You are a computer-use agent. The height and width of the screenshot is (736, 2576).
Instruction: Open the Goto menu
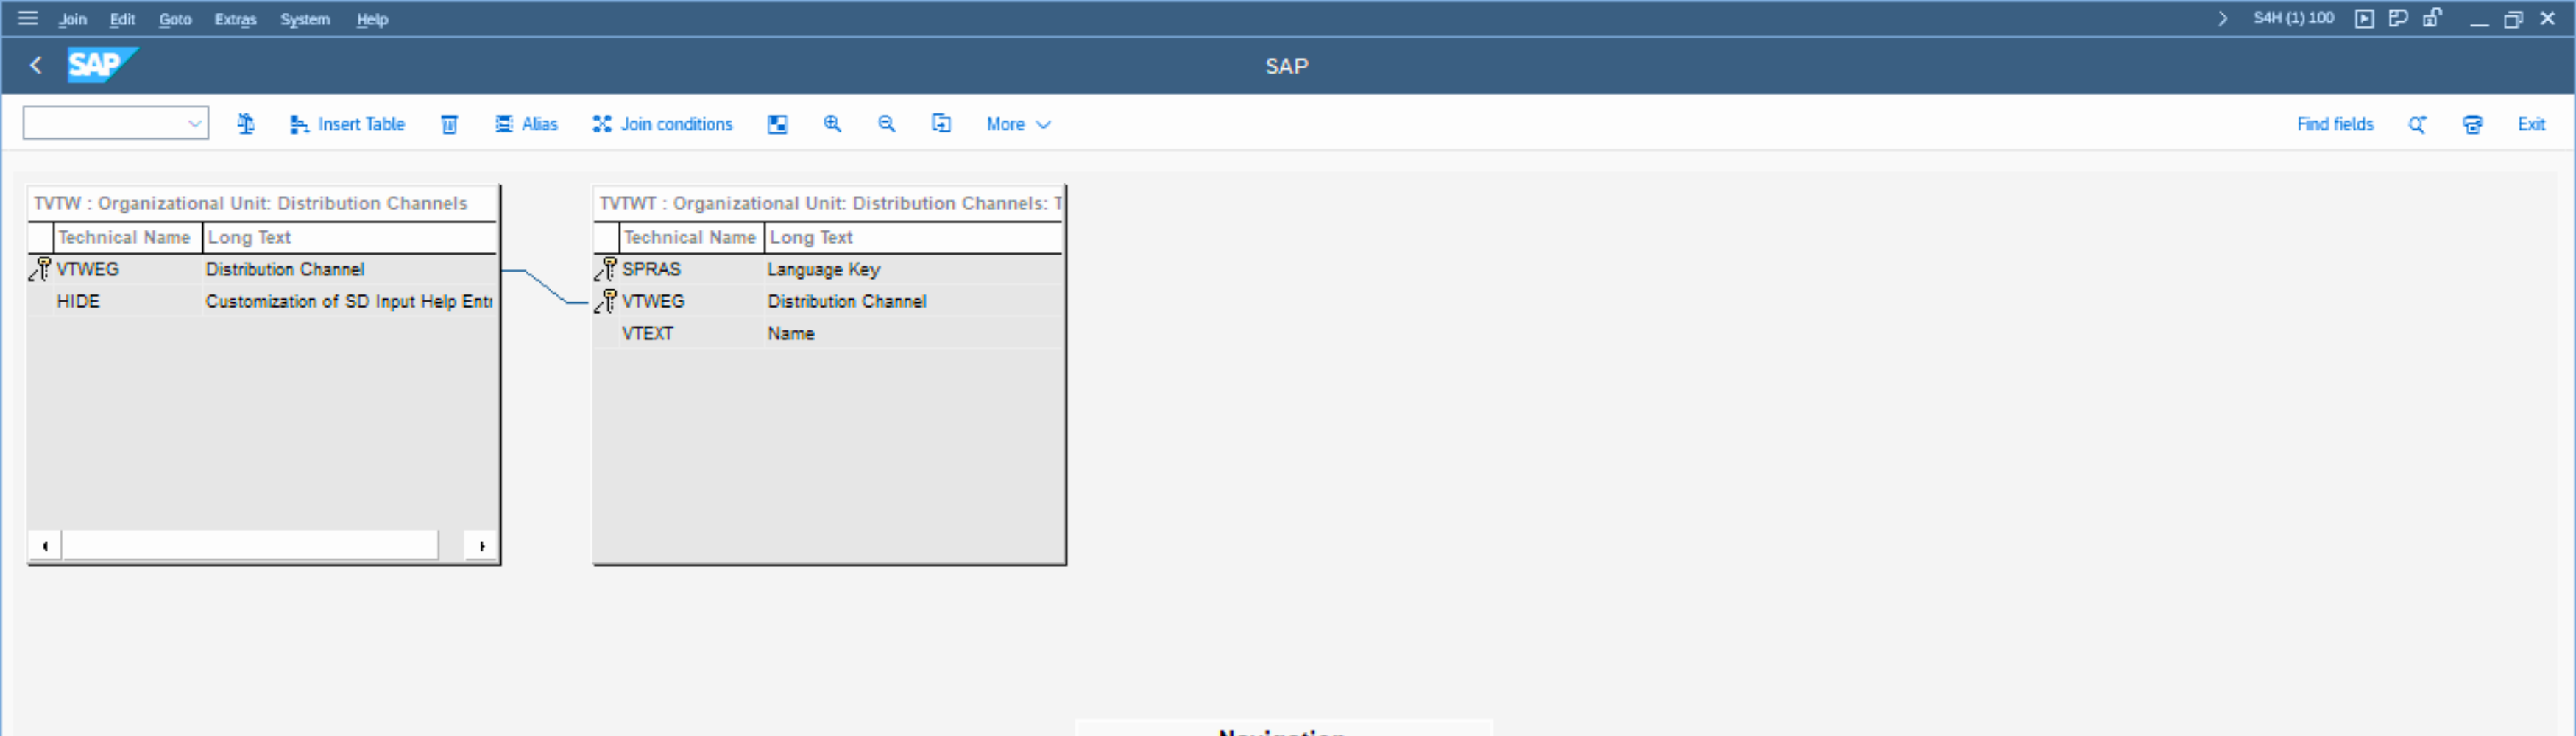point(175,19)
